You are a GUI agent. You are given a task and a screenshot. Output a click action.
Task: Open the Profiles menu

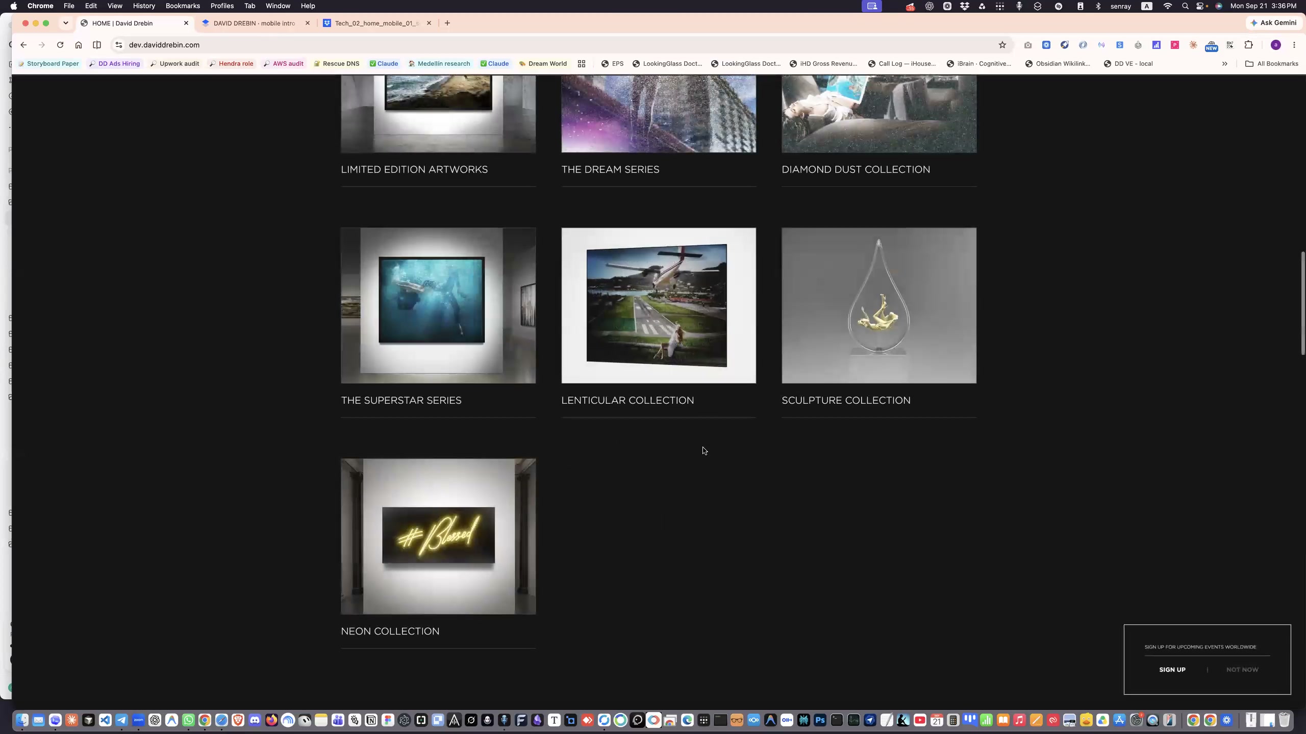pos(222,6)
